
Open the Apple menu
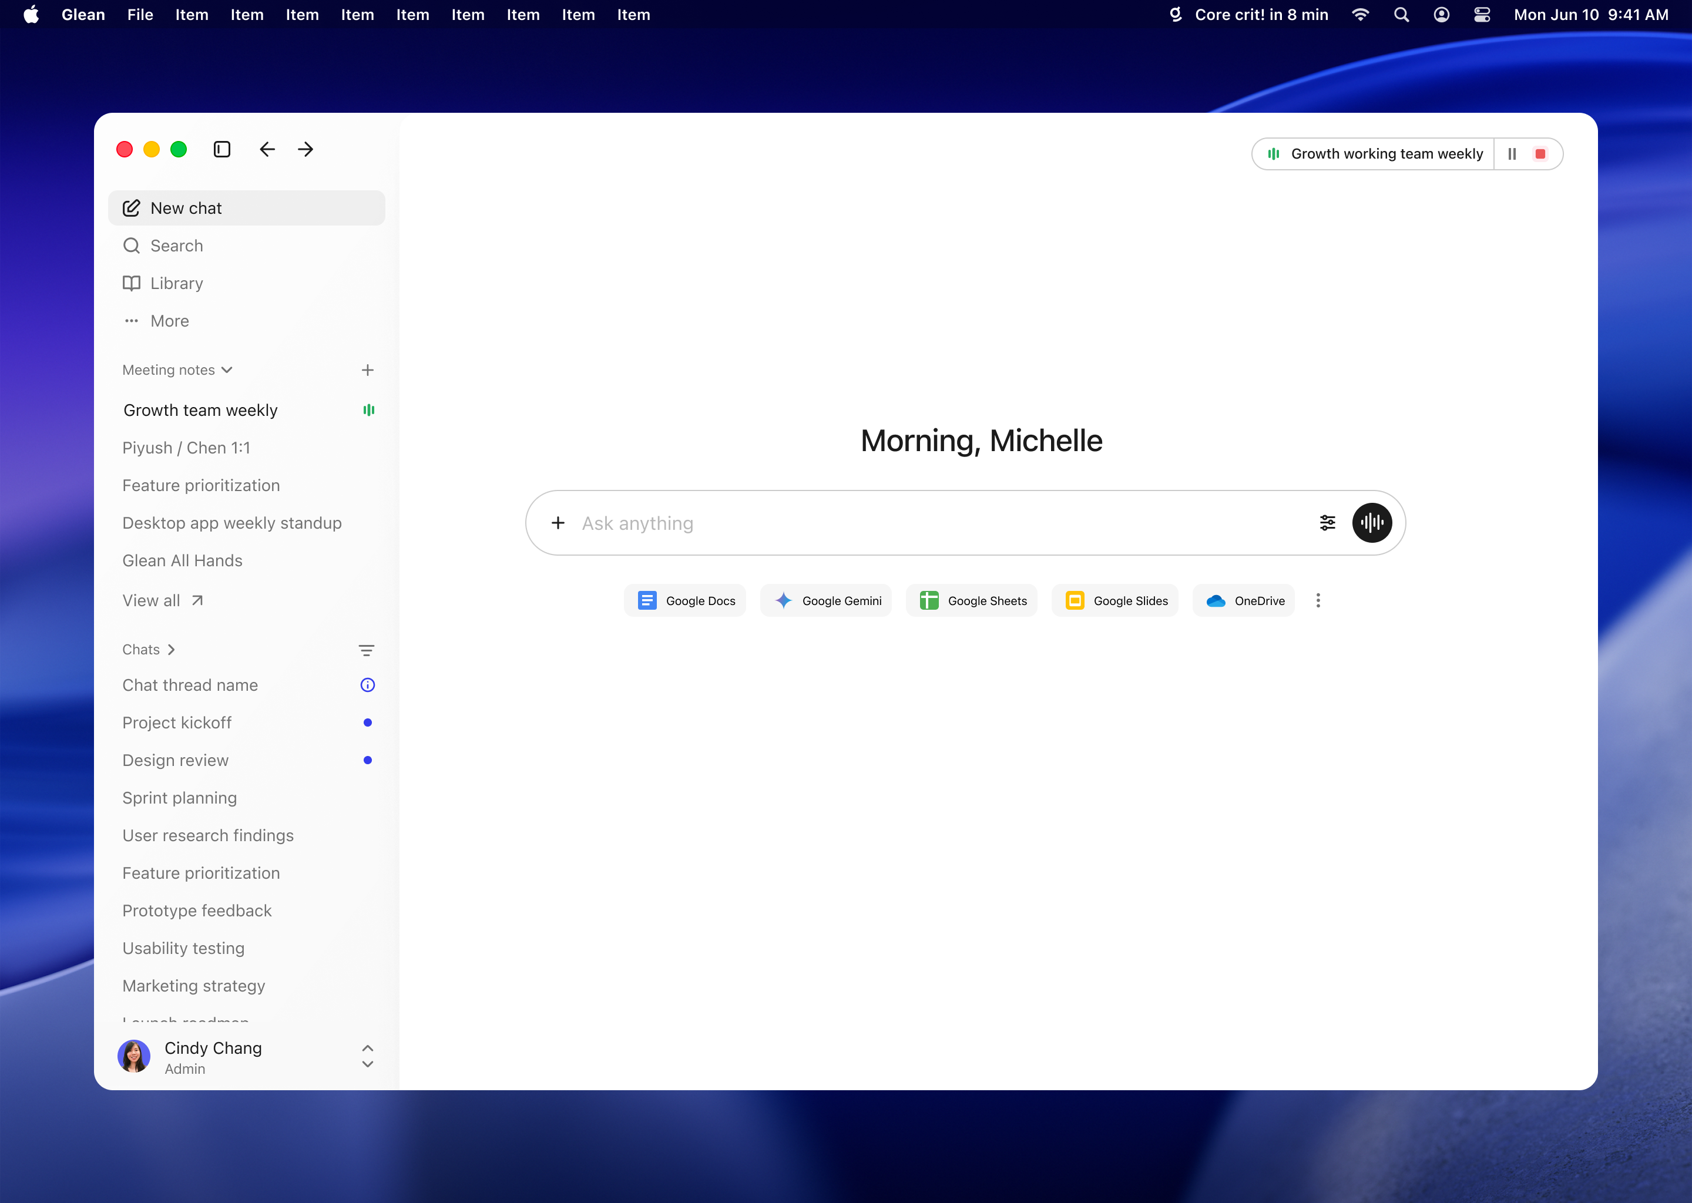pos(31,15)
